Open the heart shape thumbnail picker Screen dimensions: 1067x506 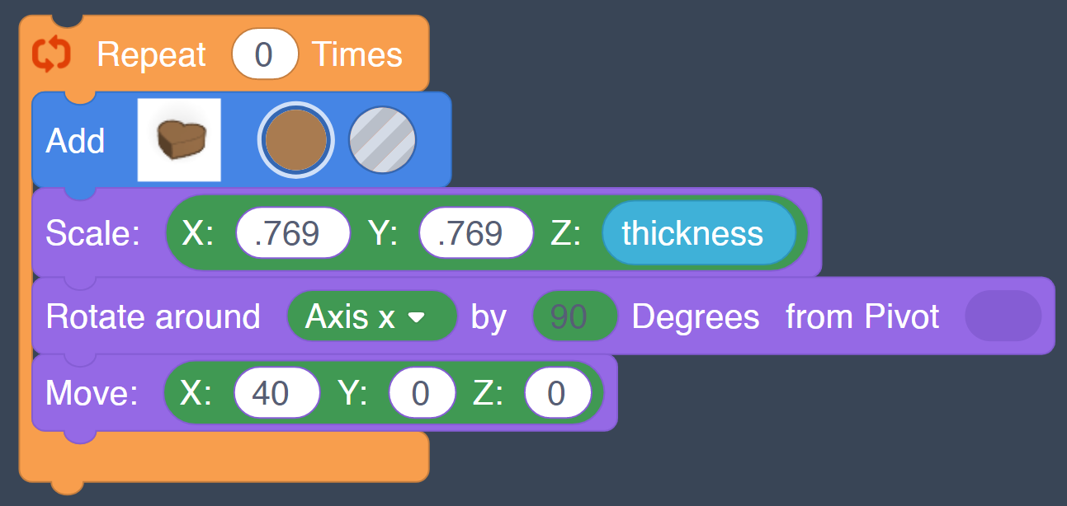(179, 140)
